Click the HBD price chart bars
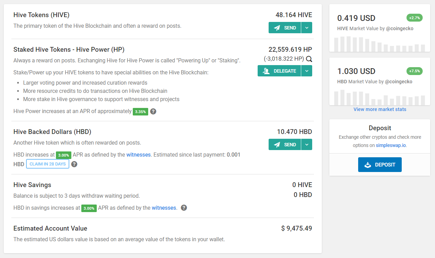The width and height of the screenshot is (435, 258). click(379, 97)
